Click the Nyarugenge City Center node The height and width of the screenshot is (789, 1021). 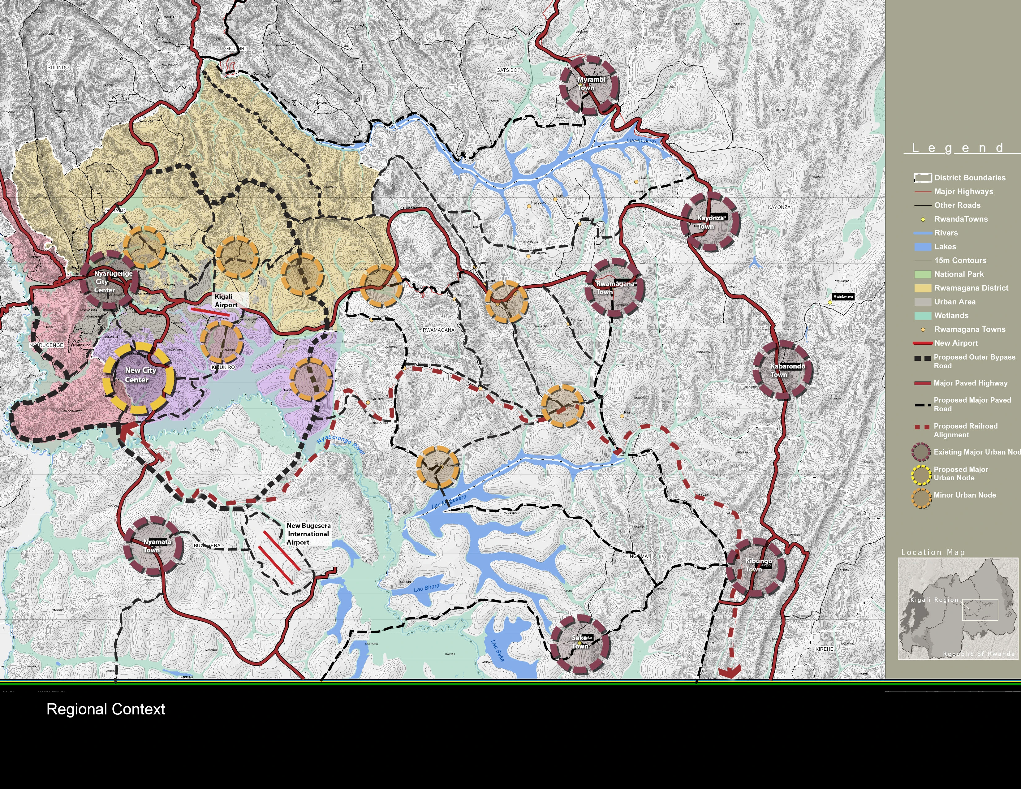pos(110,280)
